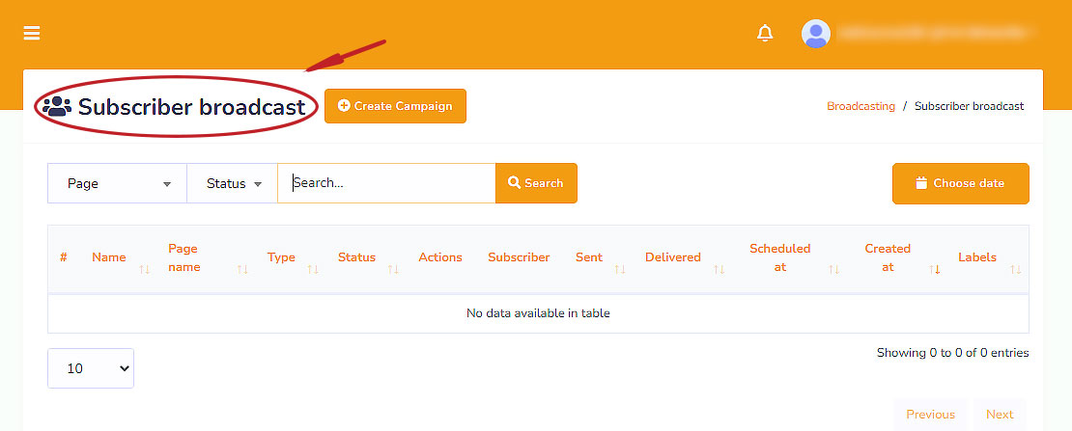Sort table by Status column

[356, 257]
